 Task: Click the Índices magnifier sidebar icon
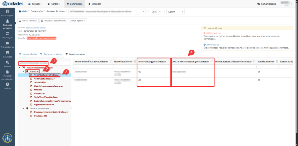point(7,64)
